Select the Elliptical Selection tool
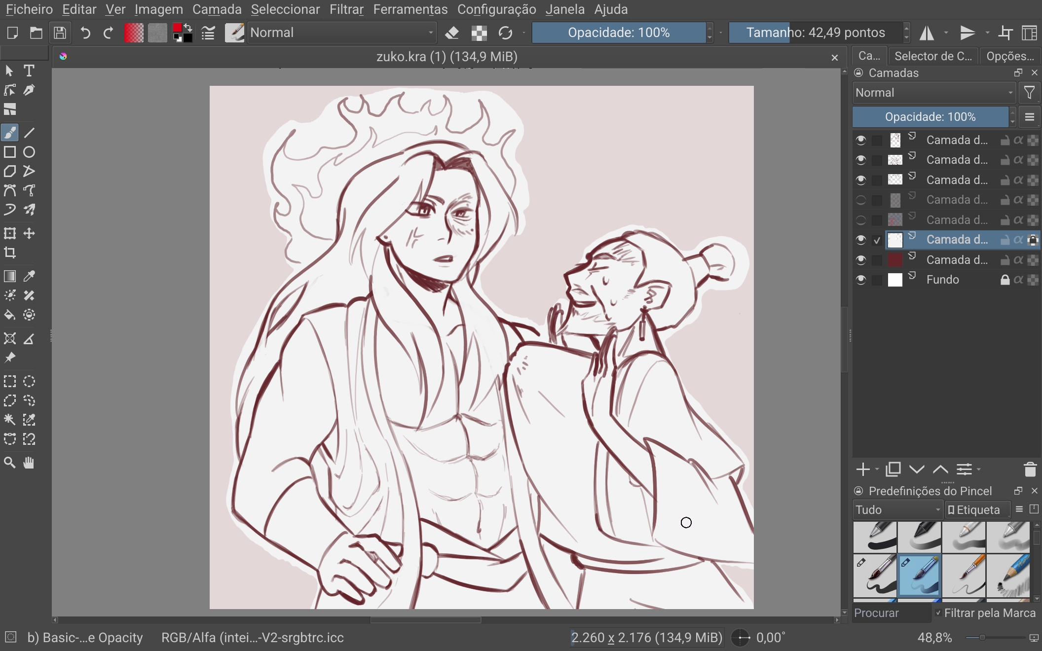The height and width of the screenshot is (651, 1042). 29,381
